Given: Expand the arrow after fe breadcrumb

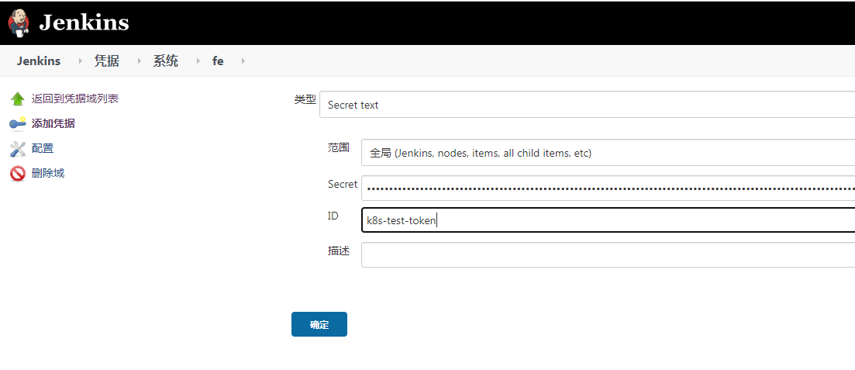Looking at the screenshot, I should pos(243,61).
